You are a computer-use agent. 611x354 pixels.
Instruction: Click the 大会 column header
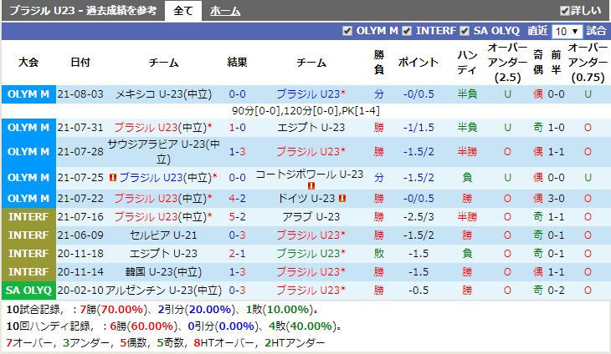click(28, 62)
